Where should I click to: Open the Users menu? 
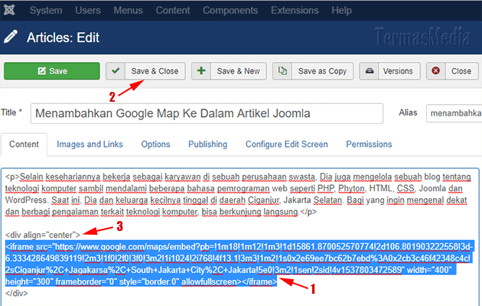tap(88, 10)
